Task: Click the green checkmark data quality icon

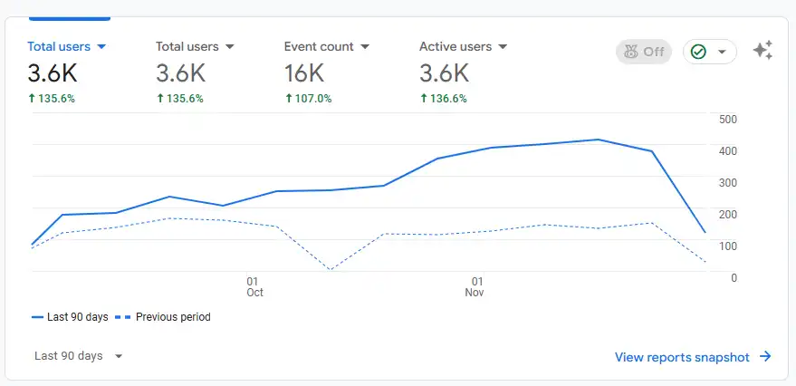Action: coord(698,52)
